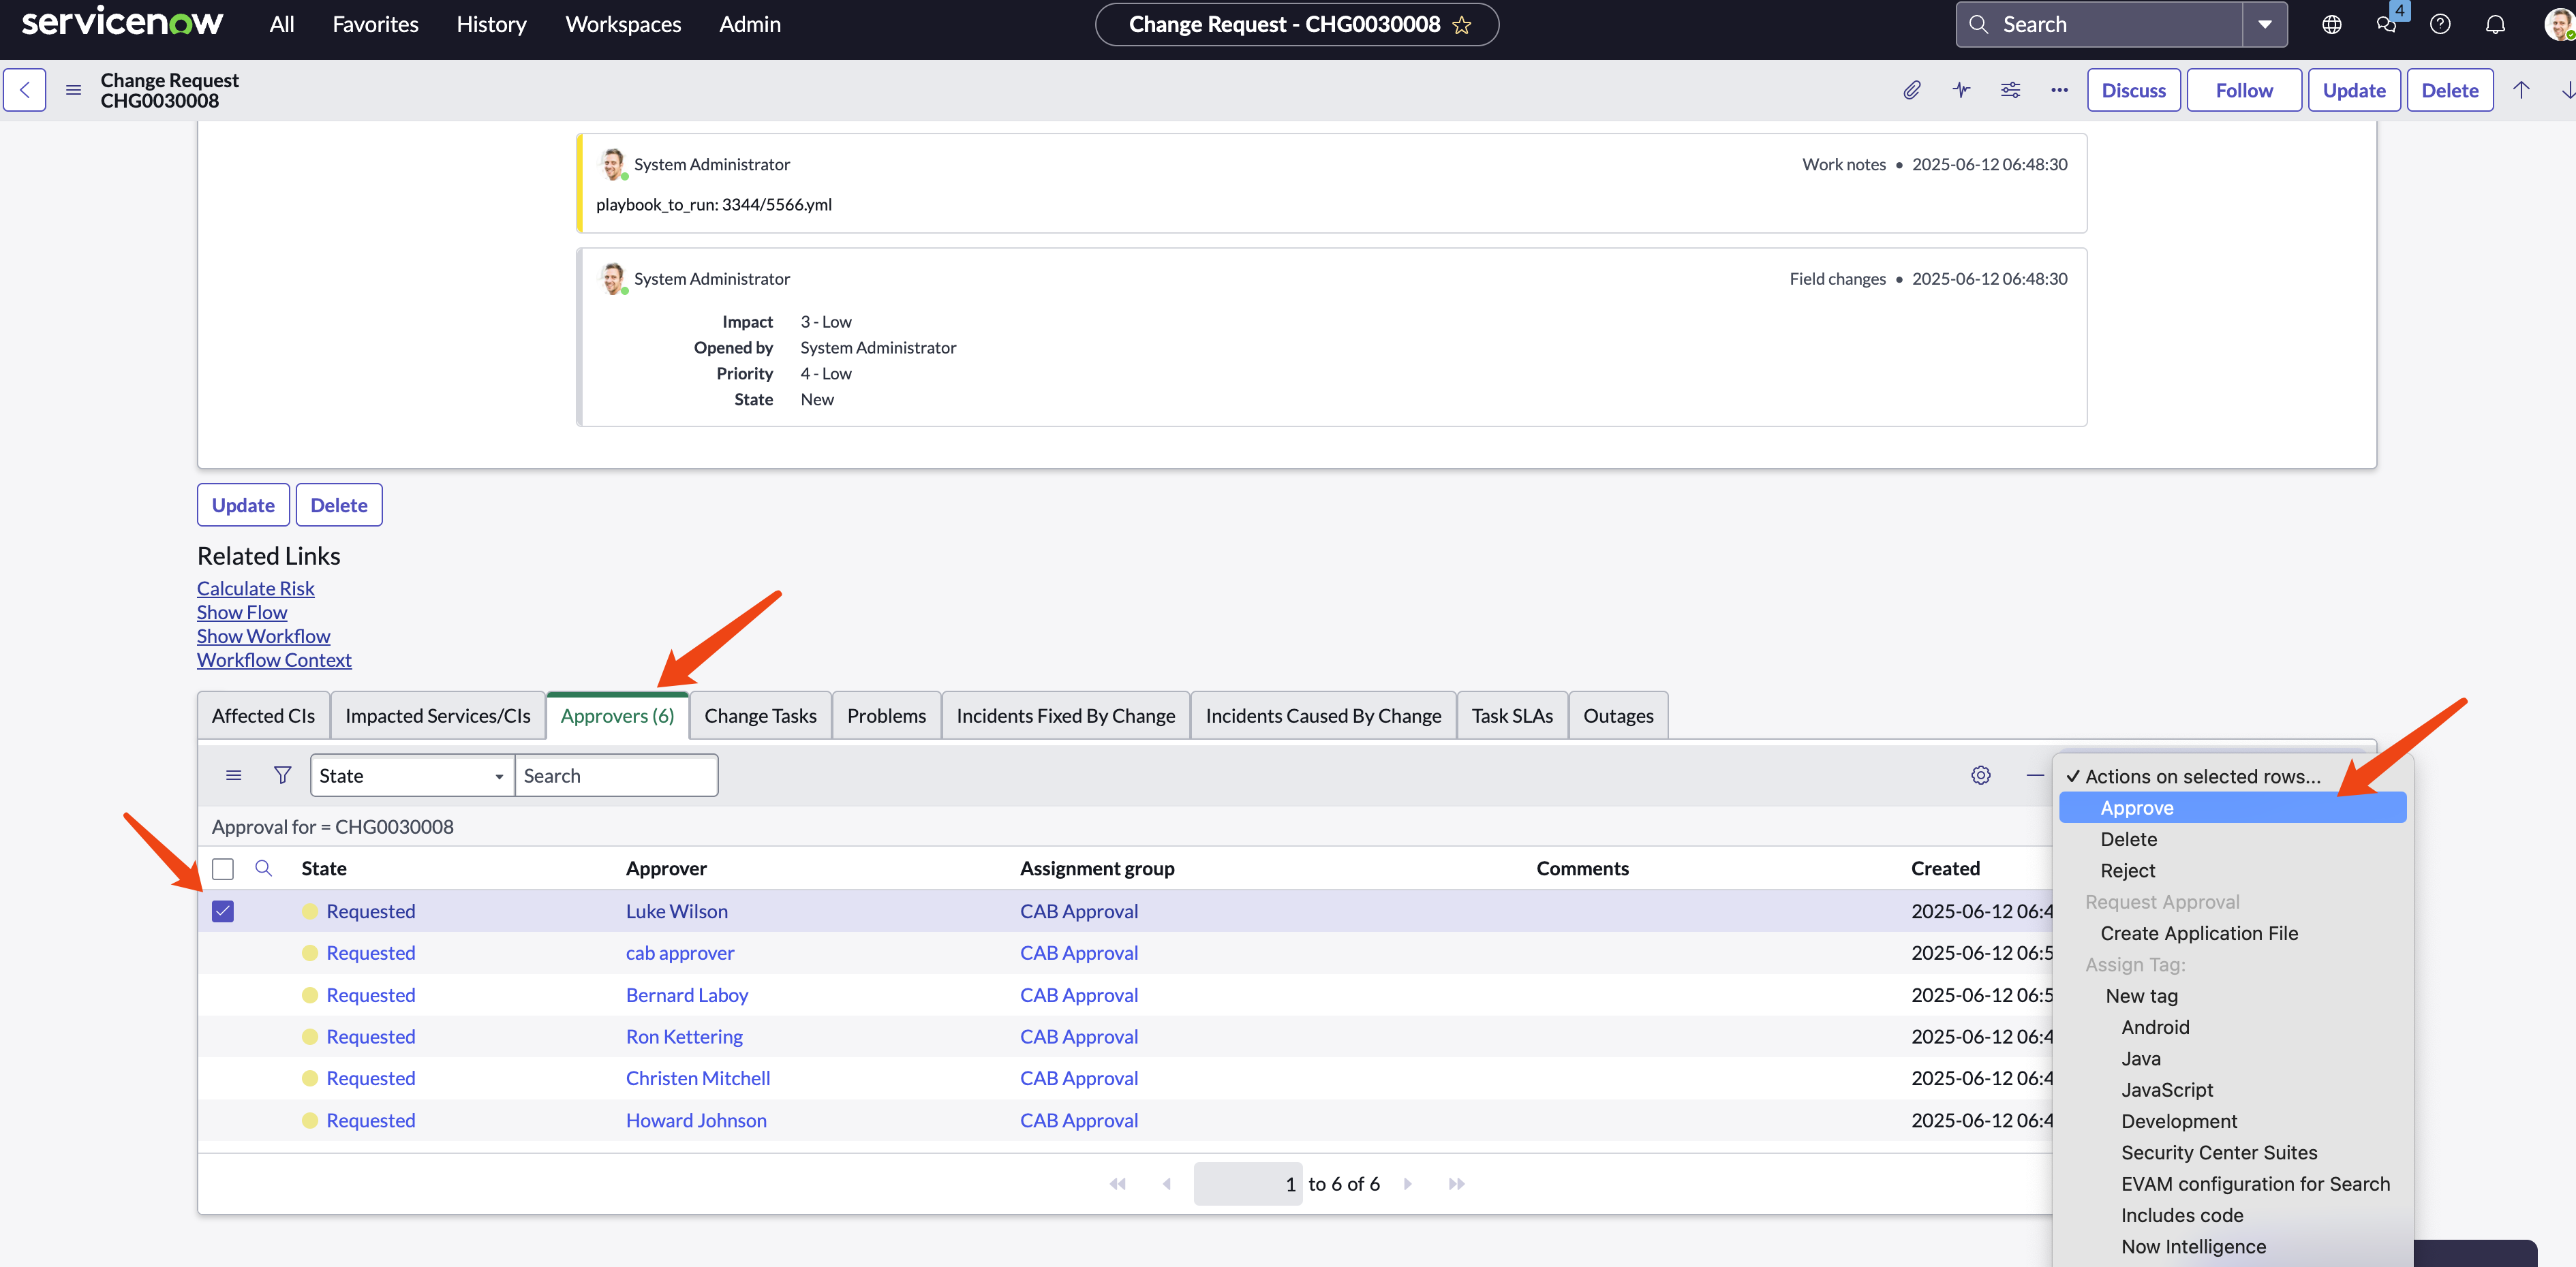Image resolution: width=2576 pixels, height=1267 pixels.
Task: Click the attachment paperclip icon
Action: click(x=1911, y=90)
